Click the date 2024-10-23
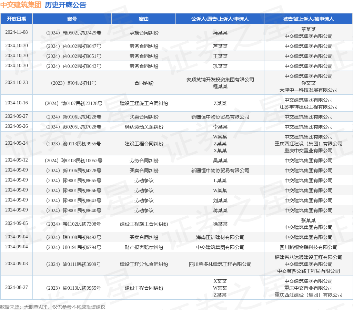The width and height of the screenshot is (353, 310). tap(17, 83)
